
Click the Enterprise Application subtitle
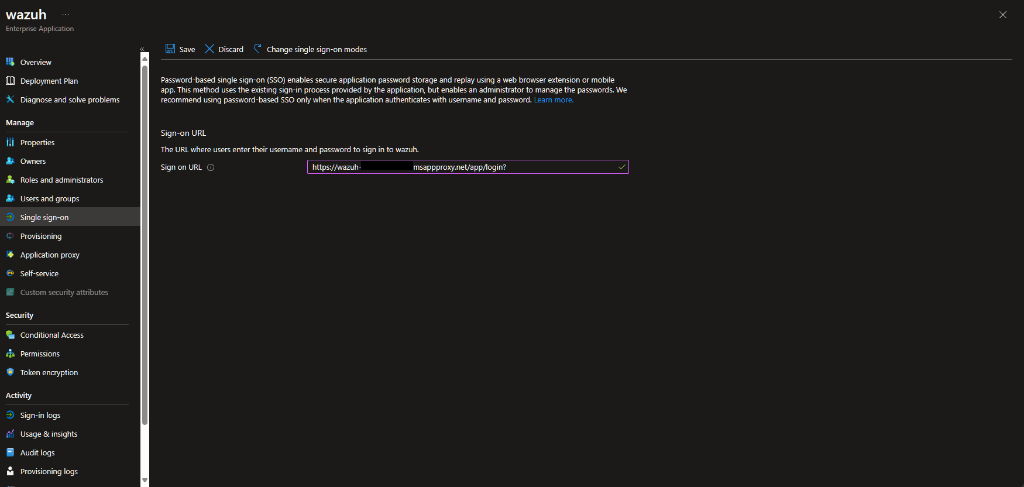pos(40,29)
